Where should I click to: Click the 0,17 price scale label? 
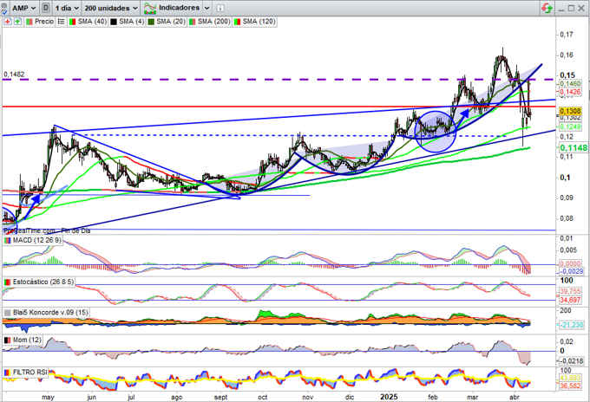click(x=567, y=34)
